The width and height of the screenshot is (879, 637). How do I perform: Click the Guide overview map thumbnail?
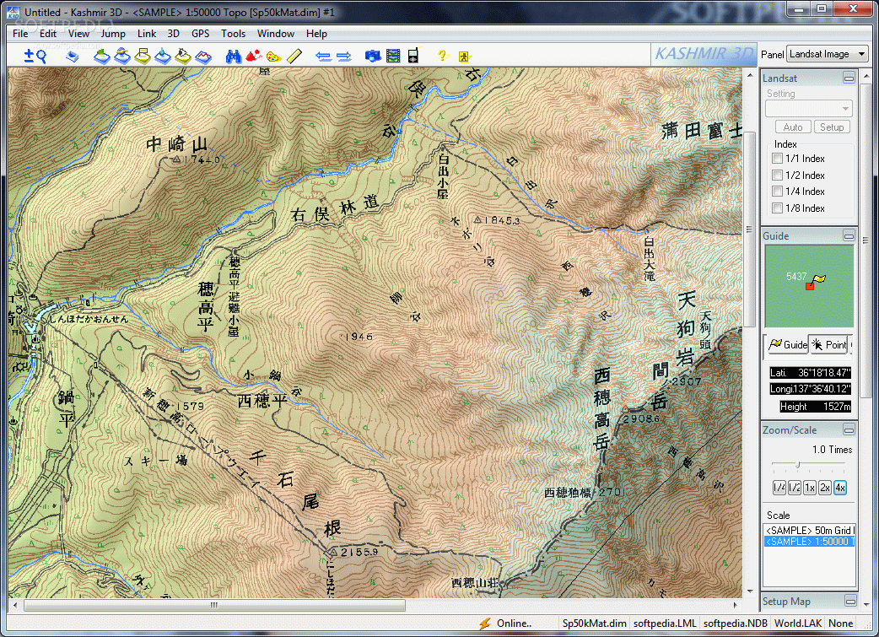809,286
